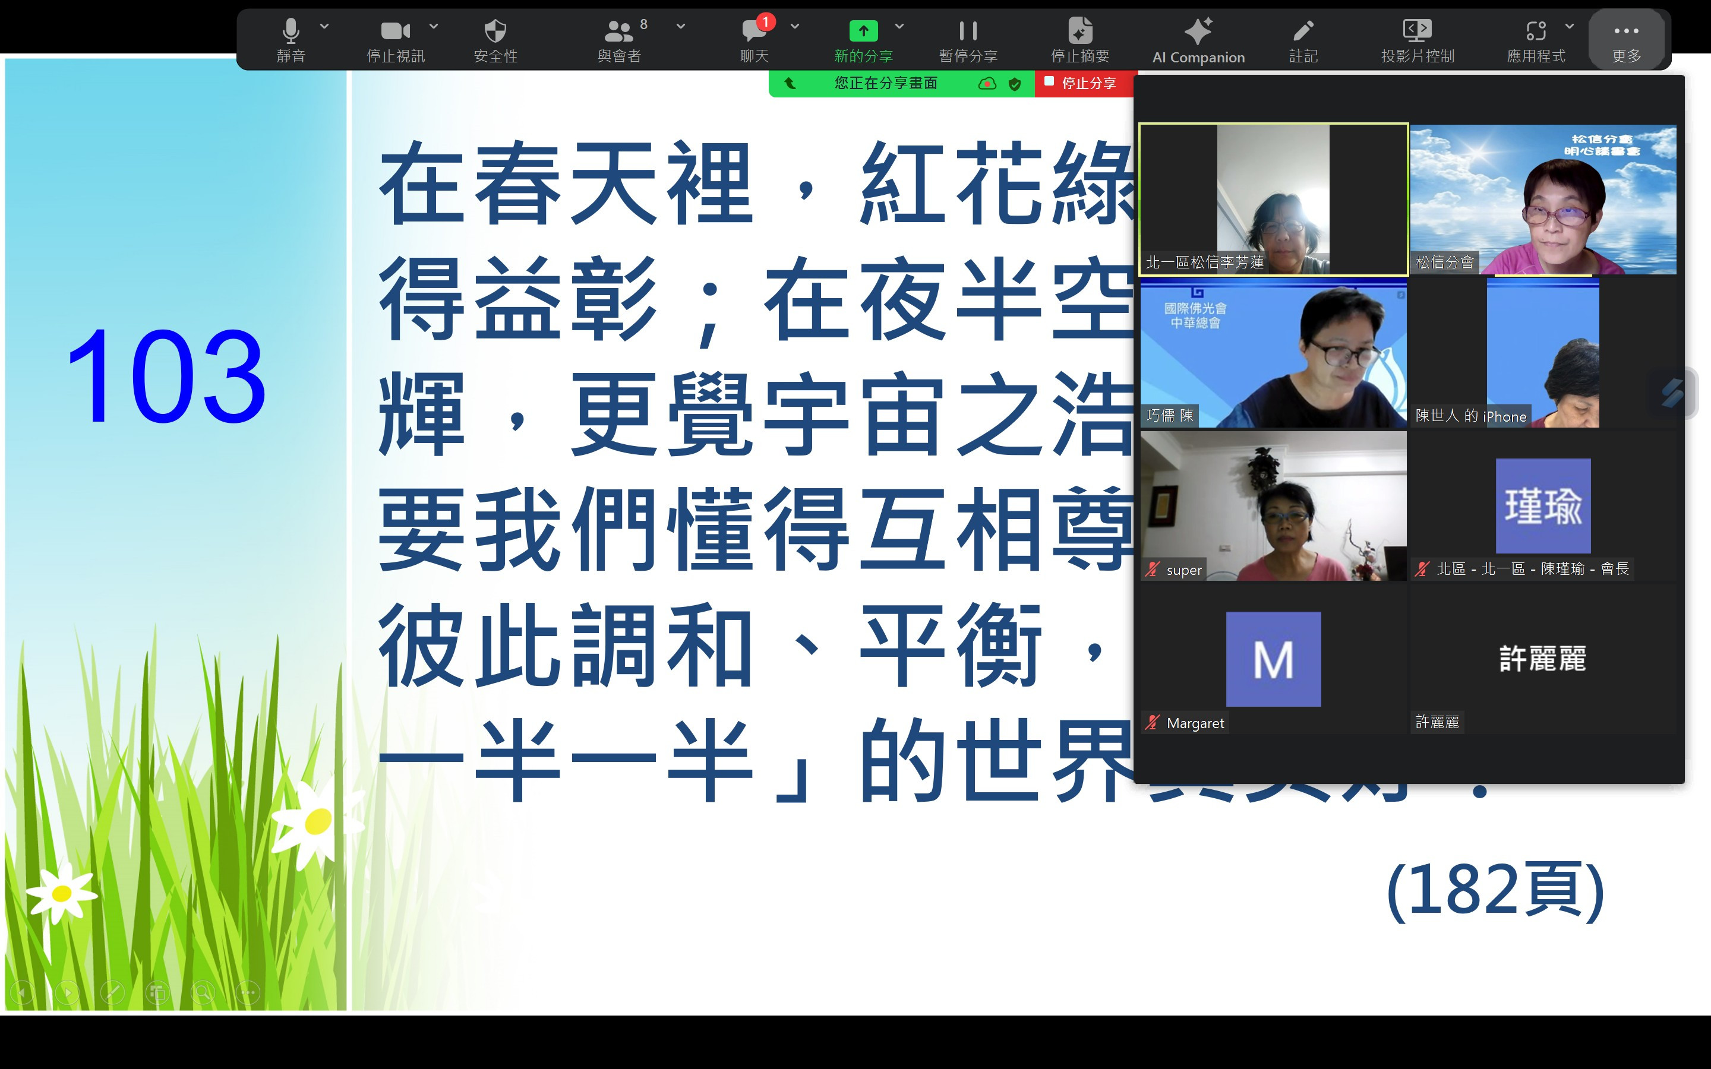Select the 瑾瑜 participant video tile
The width and height of the screenshot is (1711, 1069).
pos(1542,506)
